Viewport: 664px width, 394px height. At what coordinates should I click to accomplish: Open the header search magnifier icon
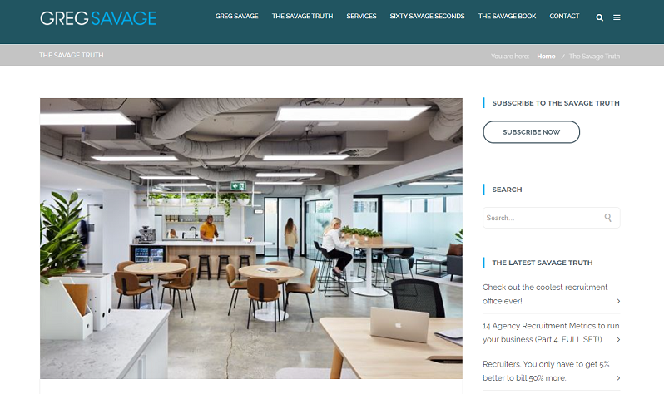(600, 17)
